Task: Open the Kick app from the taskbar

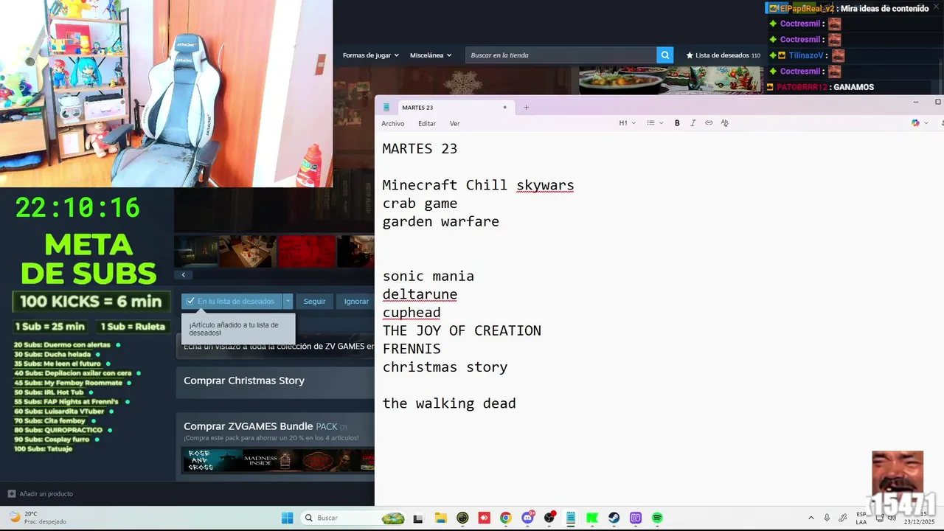Action: (592, 518)
